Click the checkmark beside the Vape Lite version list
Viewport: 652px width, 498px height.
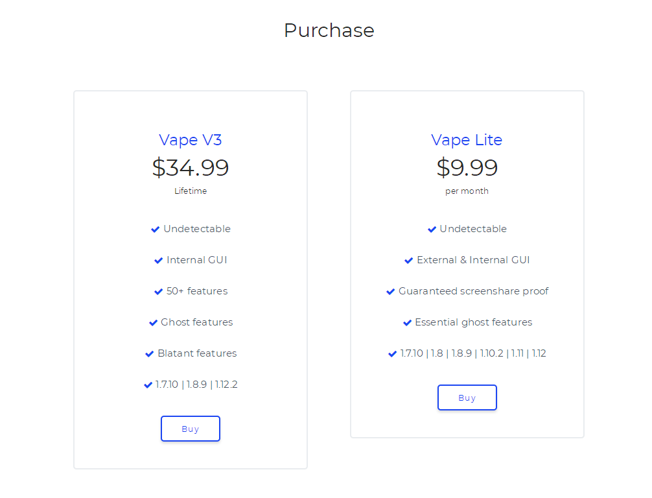click(392, 354)
